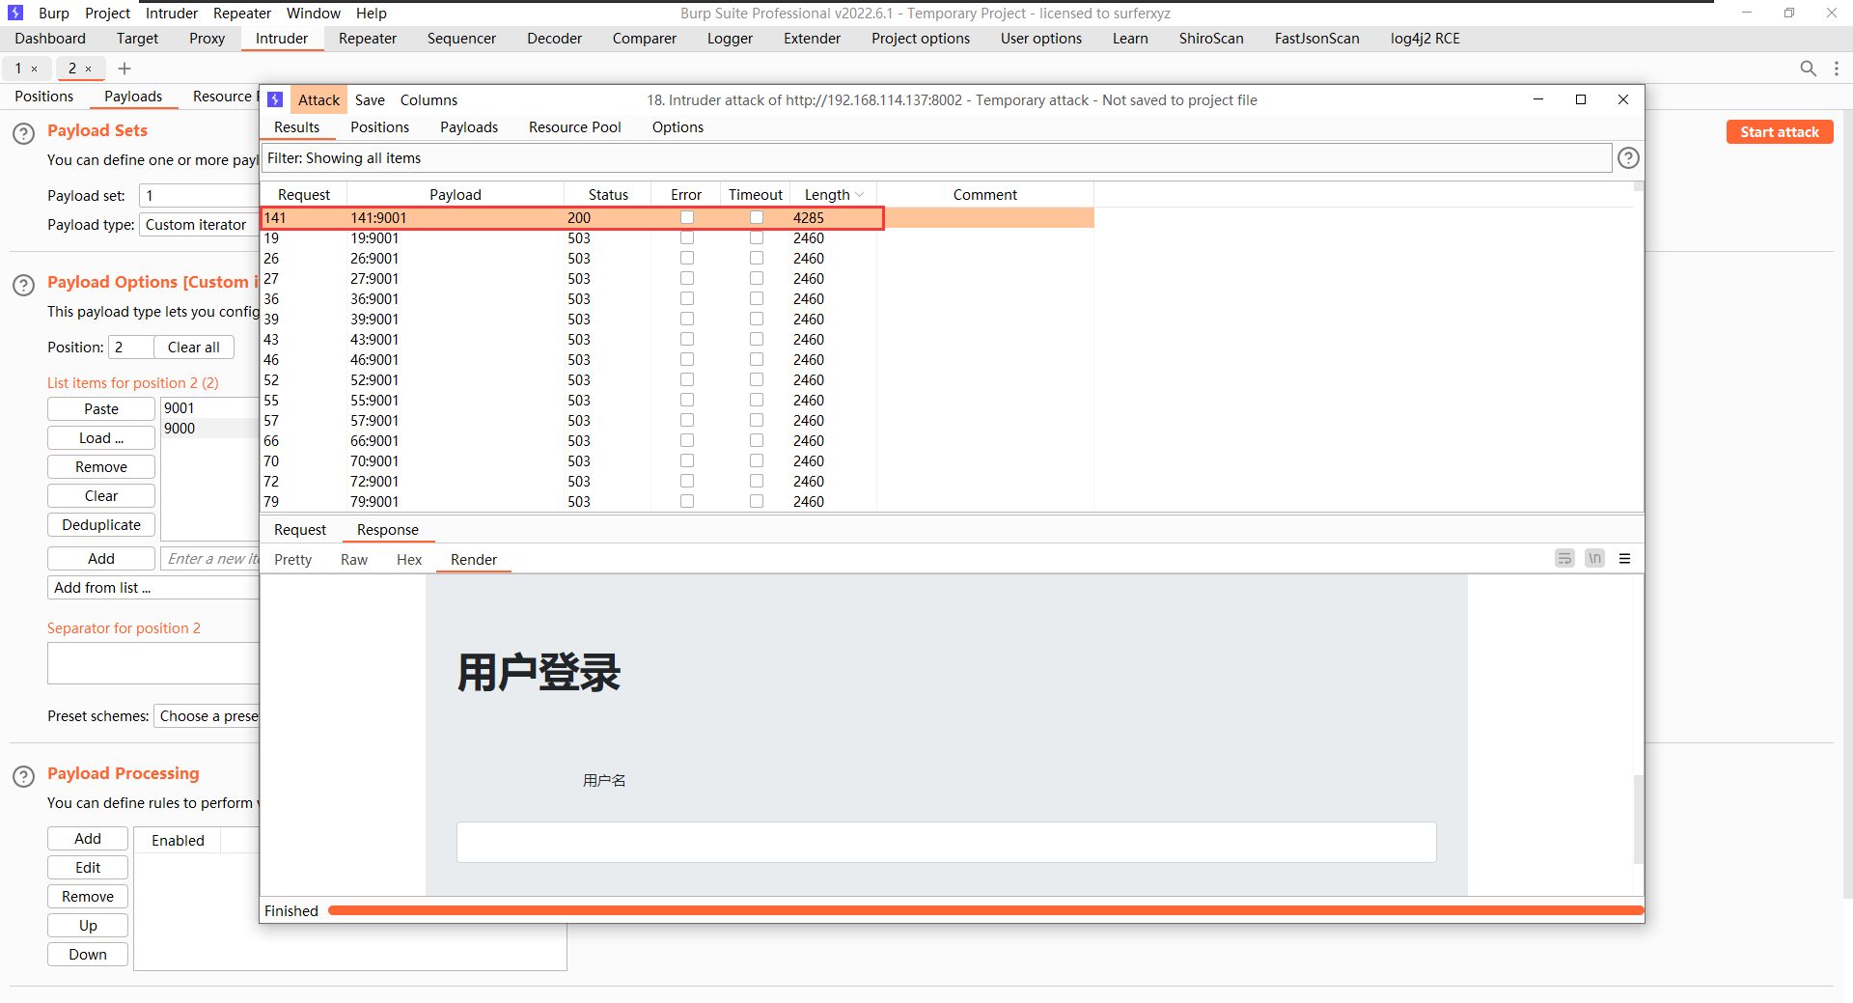
Task: Toggle Error checkbox for request 72
Action: (687, 481)
